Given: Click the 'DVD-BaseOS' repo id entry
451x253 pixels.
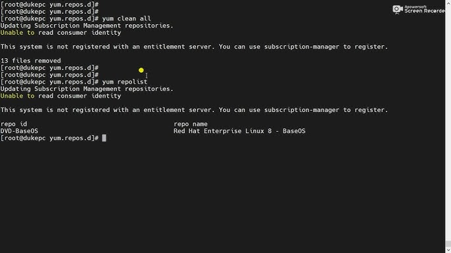Looking at the screenshot, I should [19, 131].
